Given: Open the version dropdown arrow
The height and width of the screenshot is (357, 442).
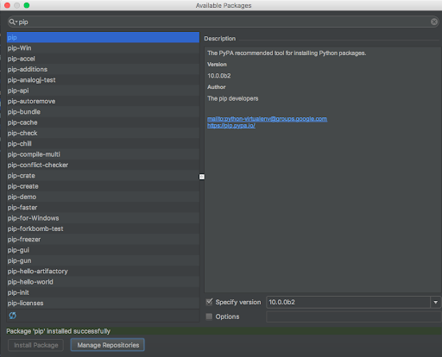Looking at the screenshot, I should tap(436, 302).
